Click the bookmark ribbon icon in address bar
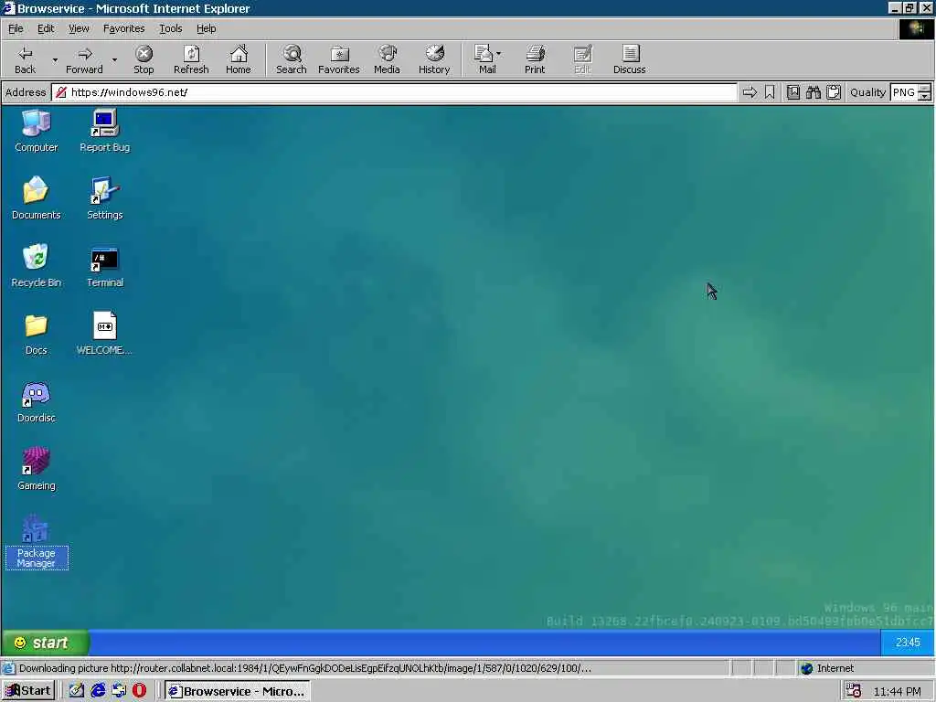Image resolution: width=936 pixels, height=702 pixels. [770, 92]
